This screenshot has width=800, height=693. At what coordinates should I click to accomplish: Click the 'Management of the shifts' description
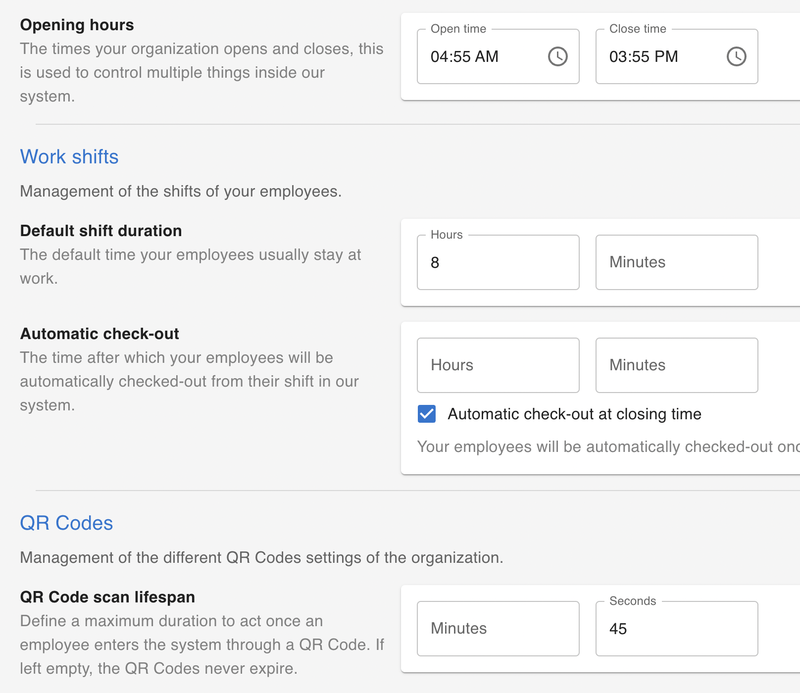(x=181, y=191)
